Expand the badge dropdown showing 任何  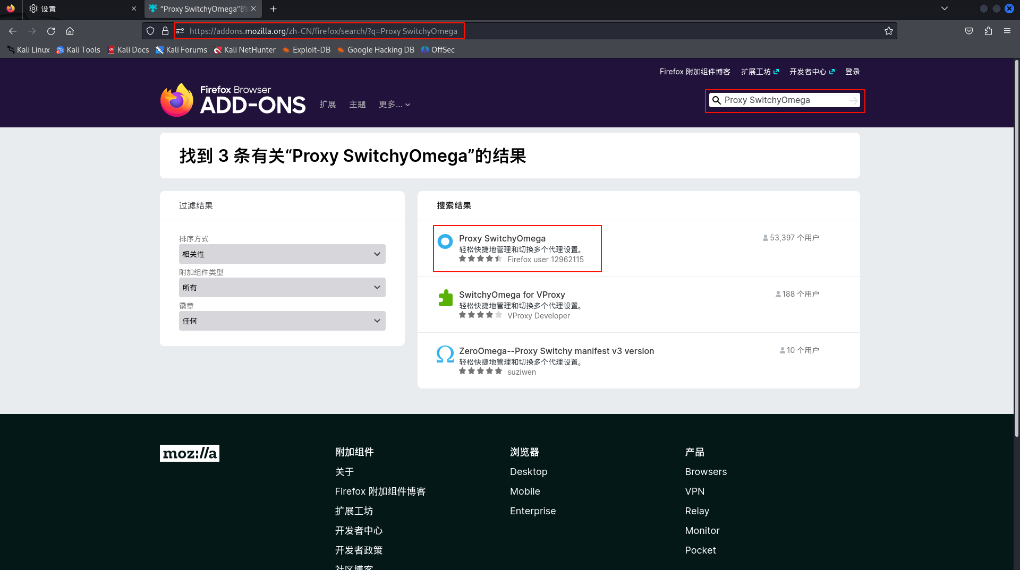click(x=282, y=321)
